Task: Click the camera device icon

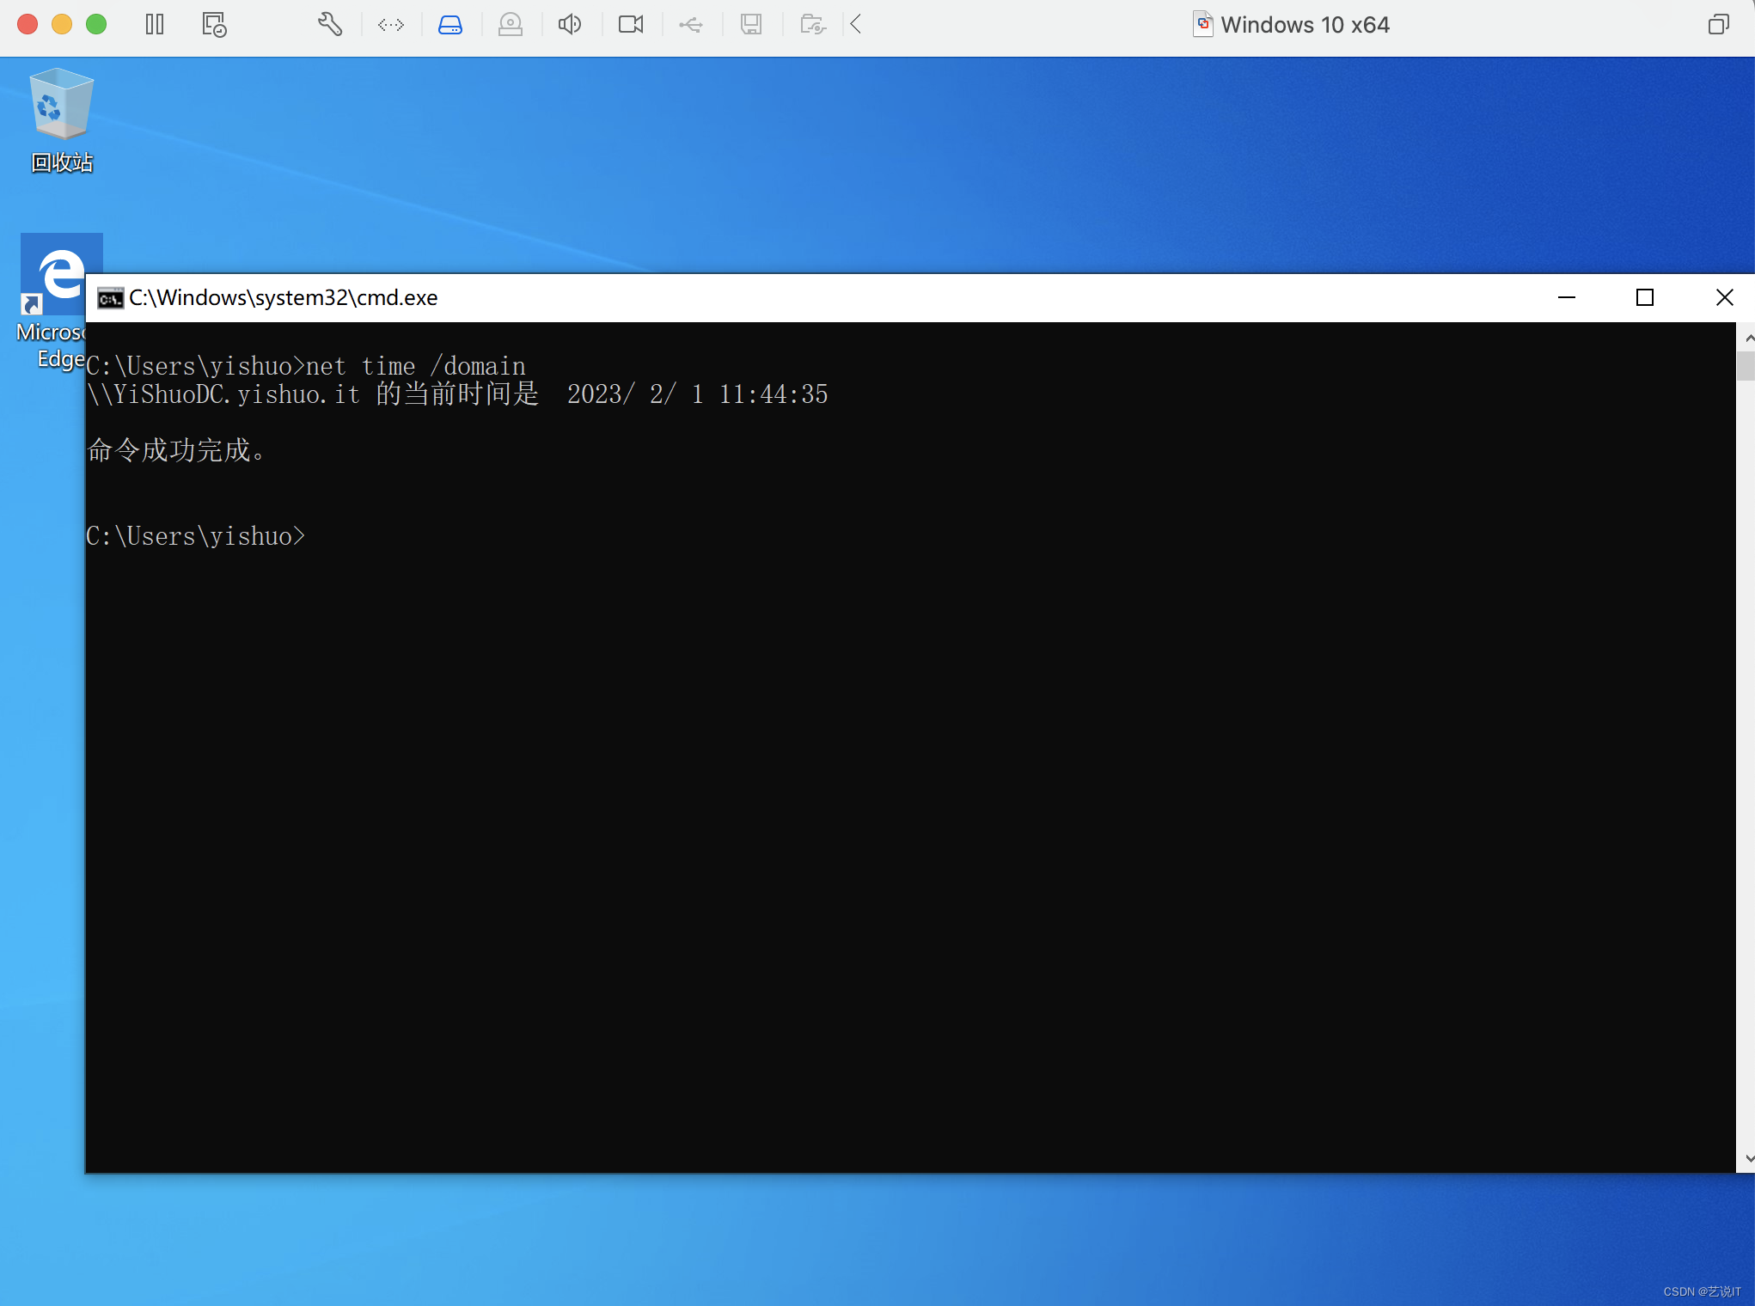Action: [631, 24]
